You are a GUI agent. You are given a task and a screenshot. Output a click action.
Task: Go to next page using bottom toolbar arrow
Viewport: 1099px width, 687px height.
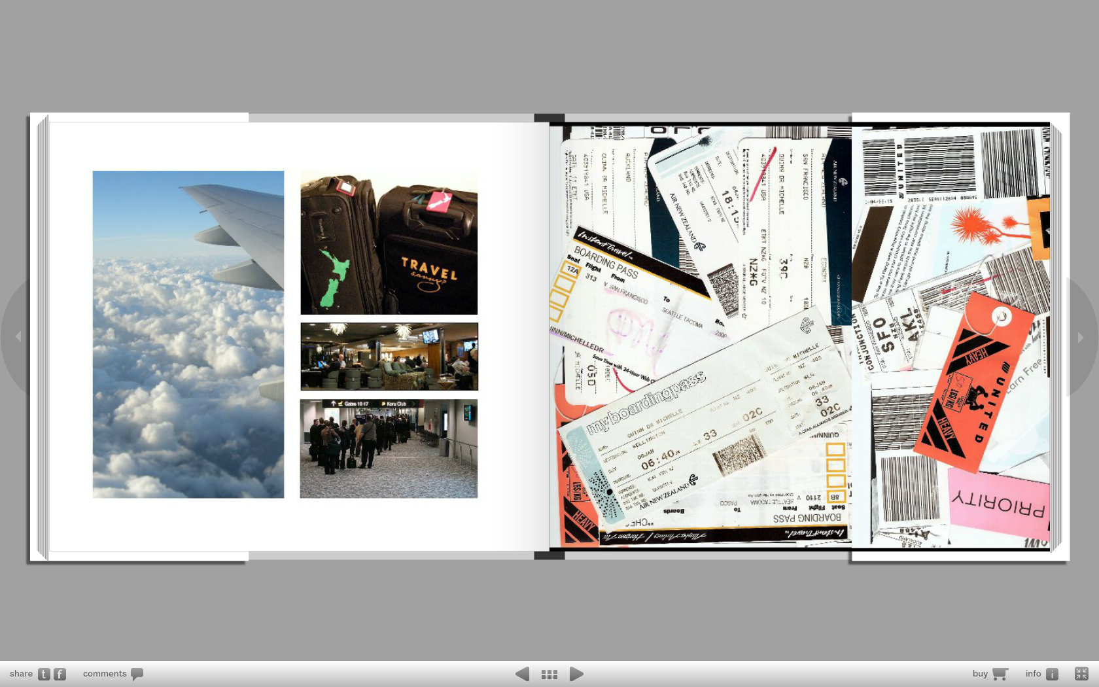tap(576, 674)
